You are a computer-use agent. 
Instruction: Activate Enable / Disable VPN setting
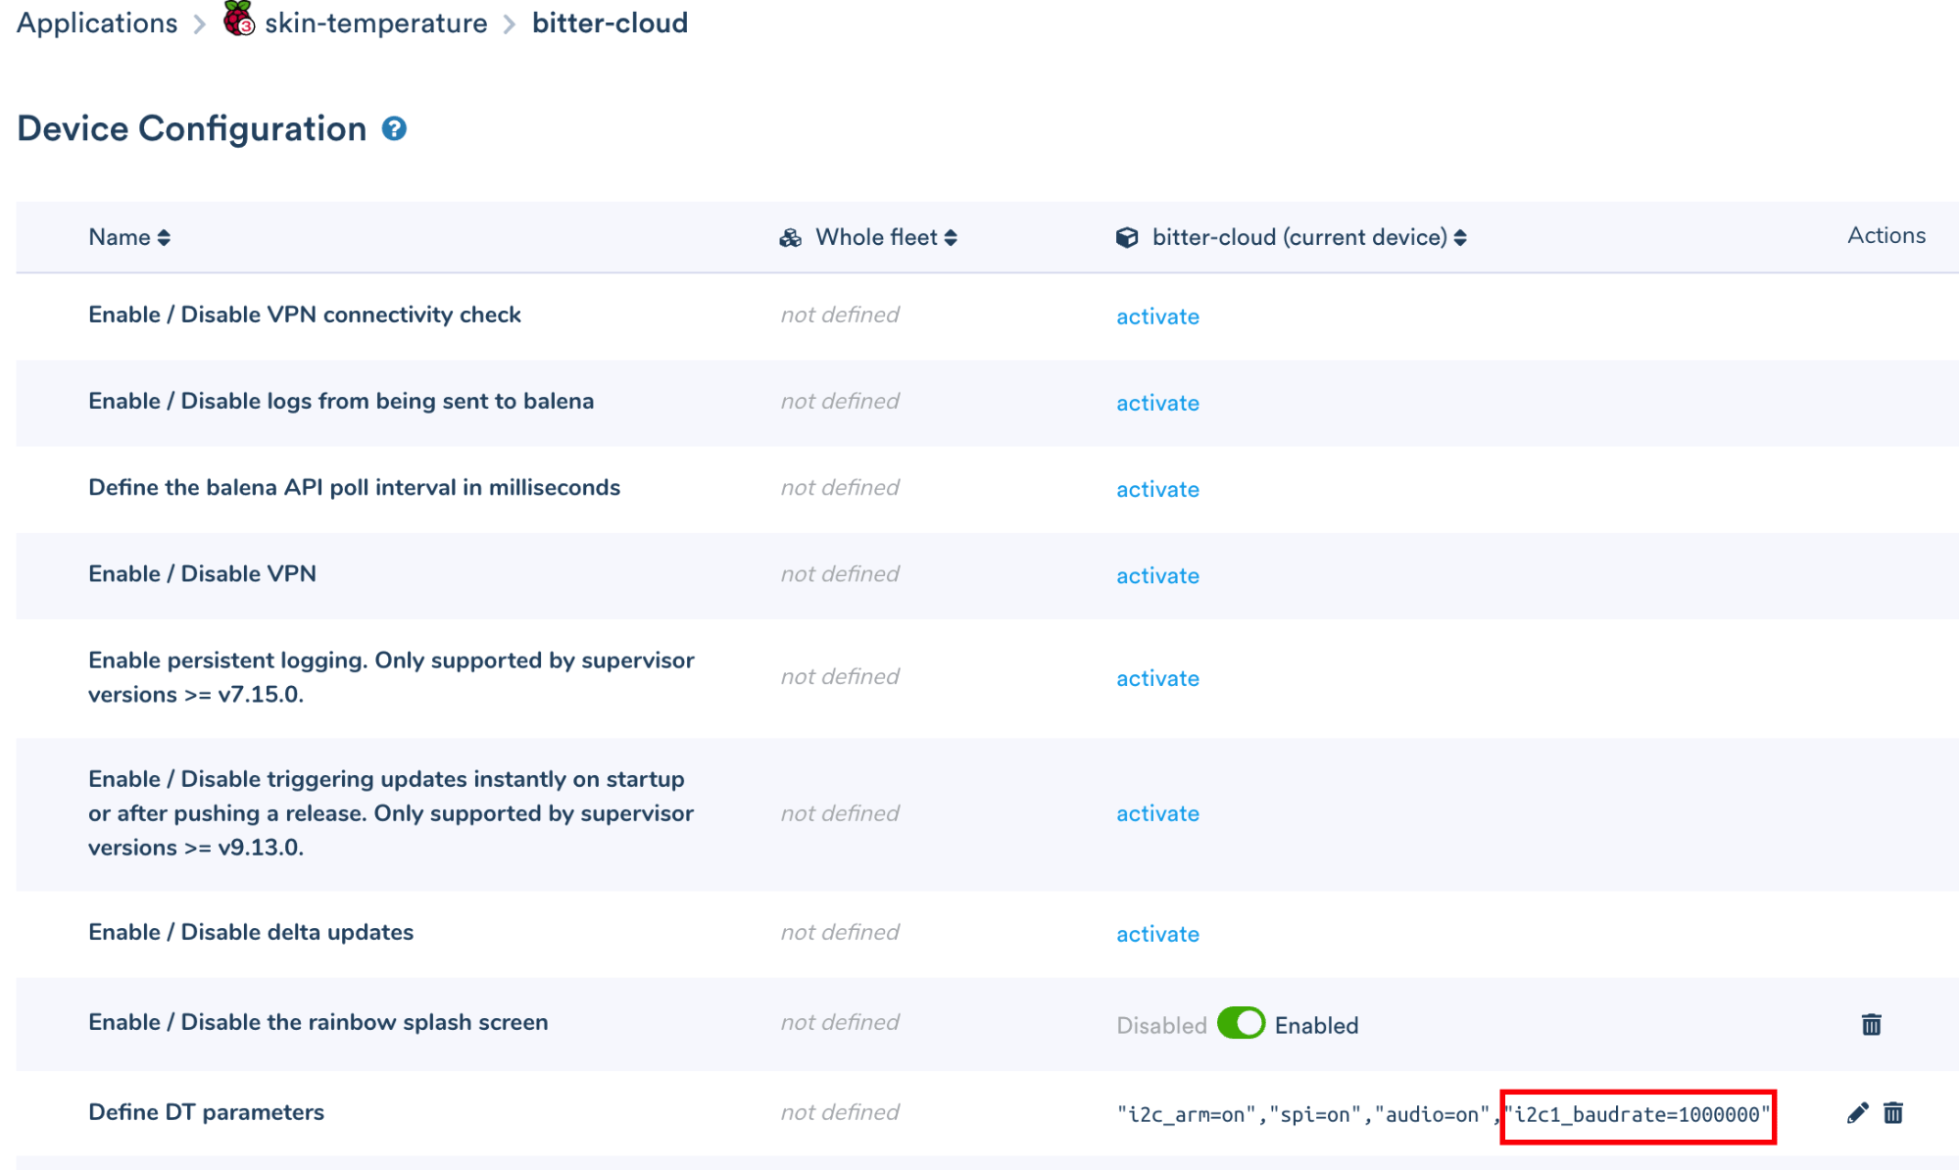1157,575
